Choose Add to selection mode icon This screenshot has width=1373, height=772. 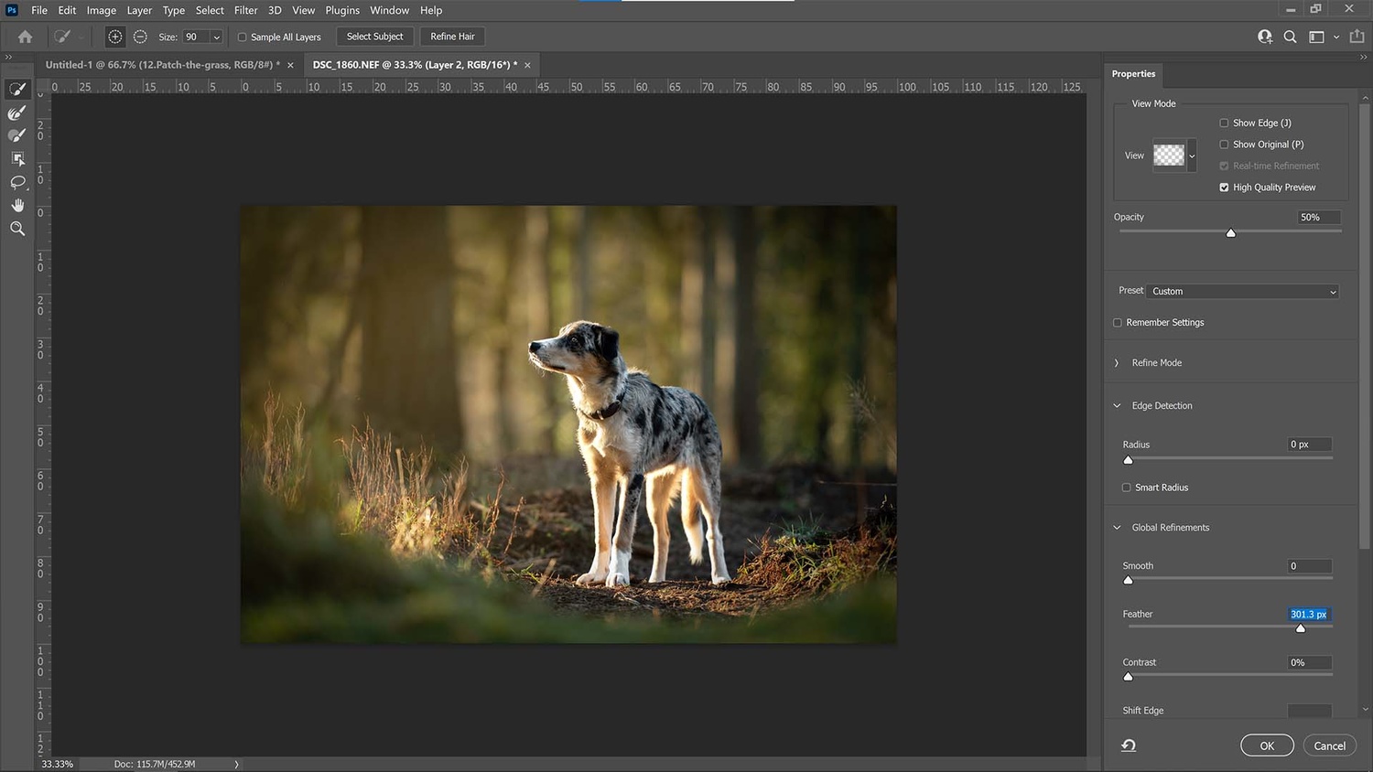(114, 37)
